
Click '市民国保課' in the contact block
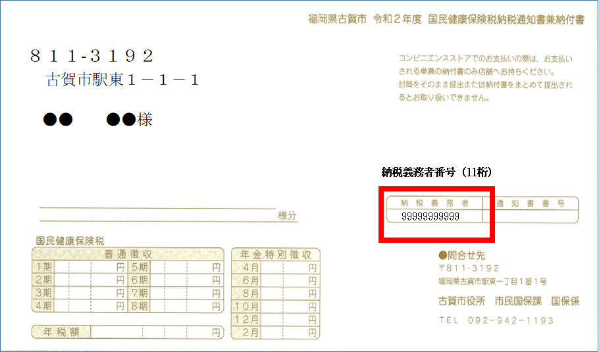[518, 301]
